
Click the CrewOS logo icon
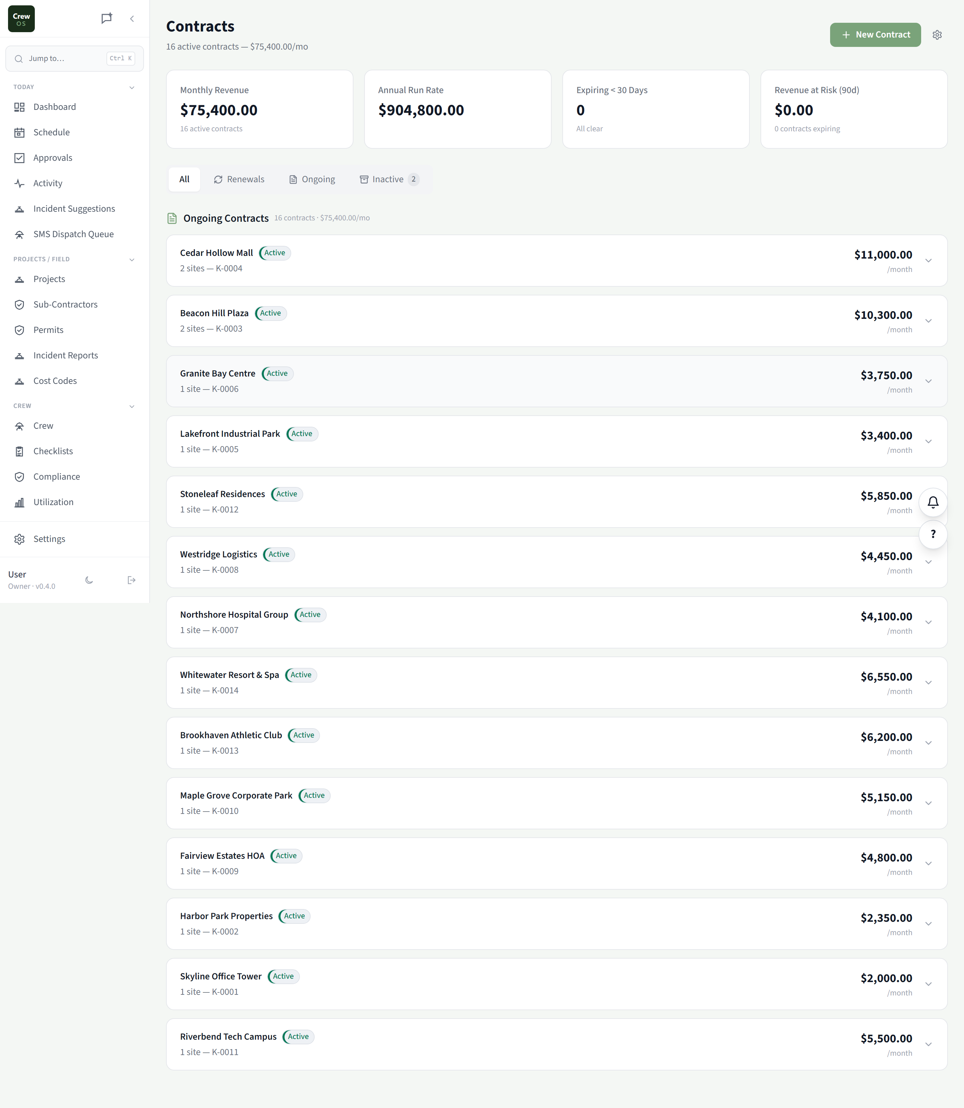click(21, 19)
